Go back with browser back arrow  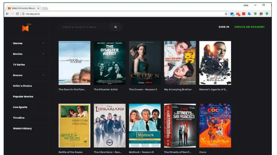coord(7,14)
